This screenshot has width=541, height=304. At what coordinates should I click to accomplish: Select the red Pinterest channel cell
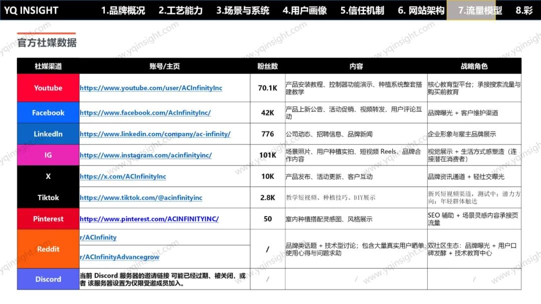(x=48, y=219)
